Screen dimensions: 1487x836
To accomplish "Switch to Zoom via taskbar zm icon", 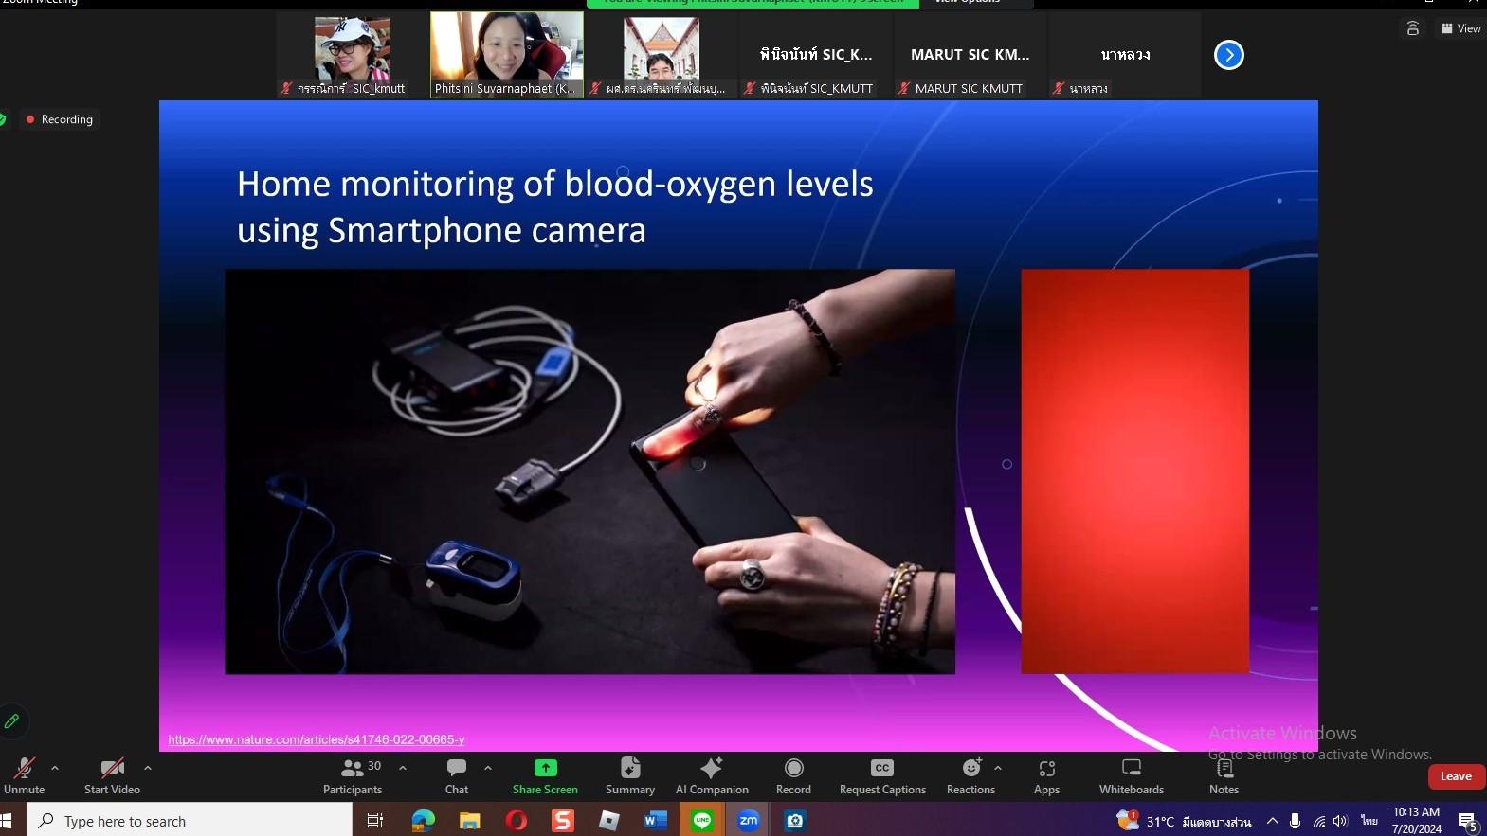I will 749,821.
